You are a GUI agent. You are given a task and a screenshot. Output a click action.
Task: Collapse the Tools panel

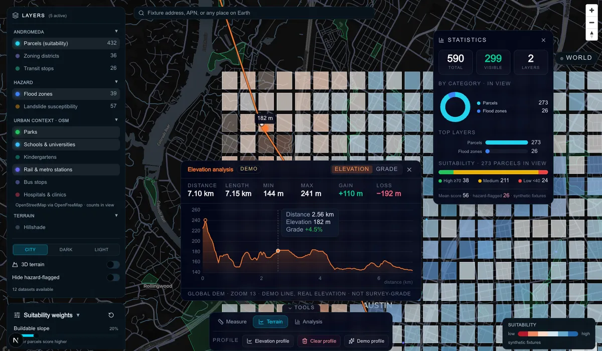301,308
